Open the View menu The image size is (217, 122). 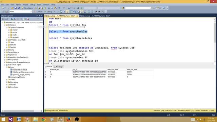(12, 5)
